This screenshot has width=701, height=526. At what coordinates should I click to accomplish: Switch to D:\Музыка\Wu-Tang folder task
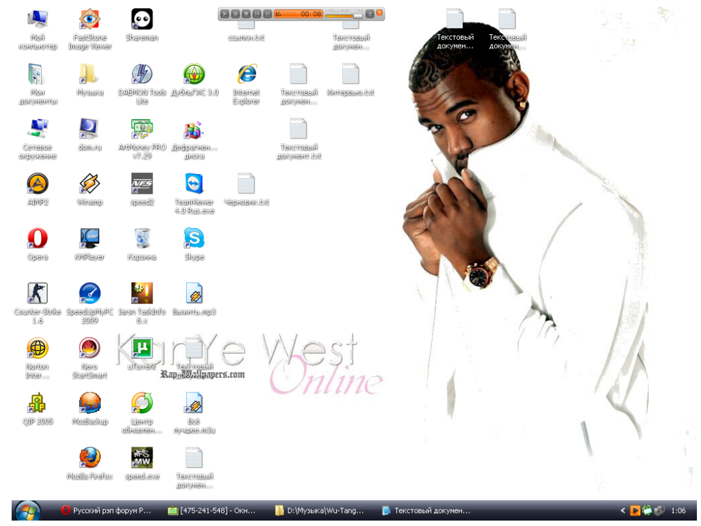pos(319,510)
